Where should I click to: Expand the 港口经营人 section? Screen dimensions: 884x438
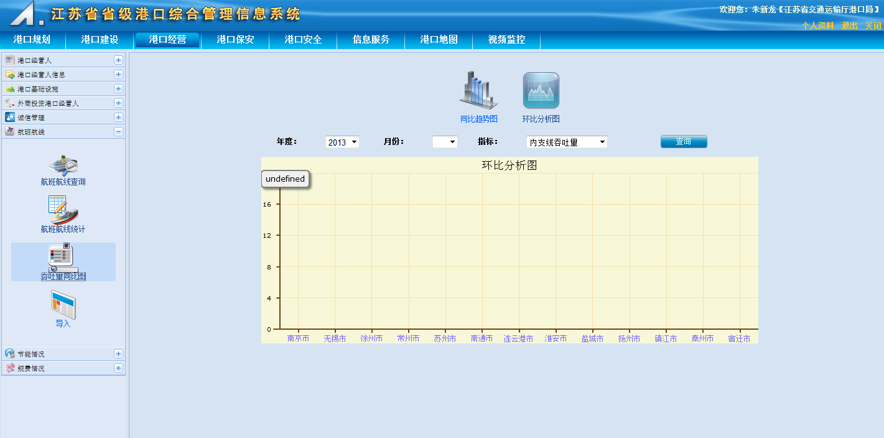pyautogui.click(x=118, y=60)
